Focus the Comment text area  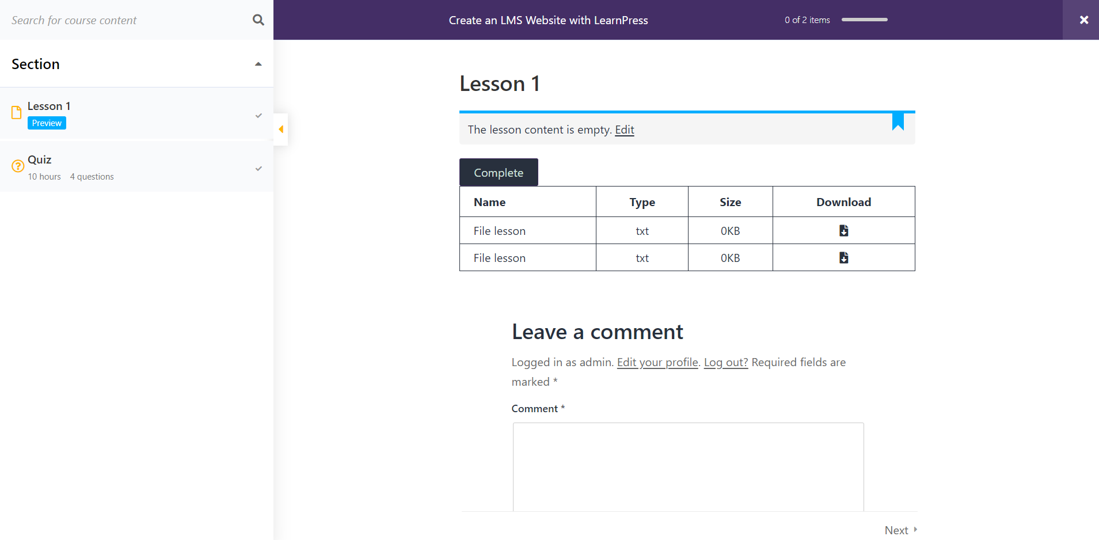tap(688, 467)
